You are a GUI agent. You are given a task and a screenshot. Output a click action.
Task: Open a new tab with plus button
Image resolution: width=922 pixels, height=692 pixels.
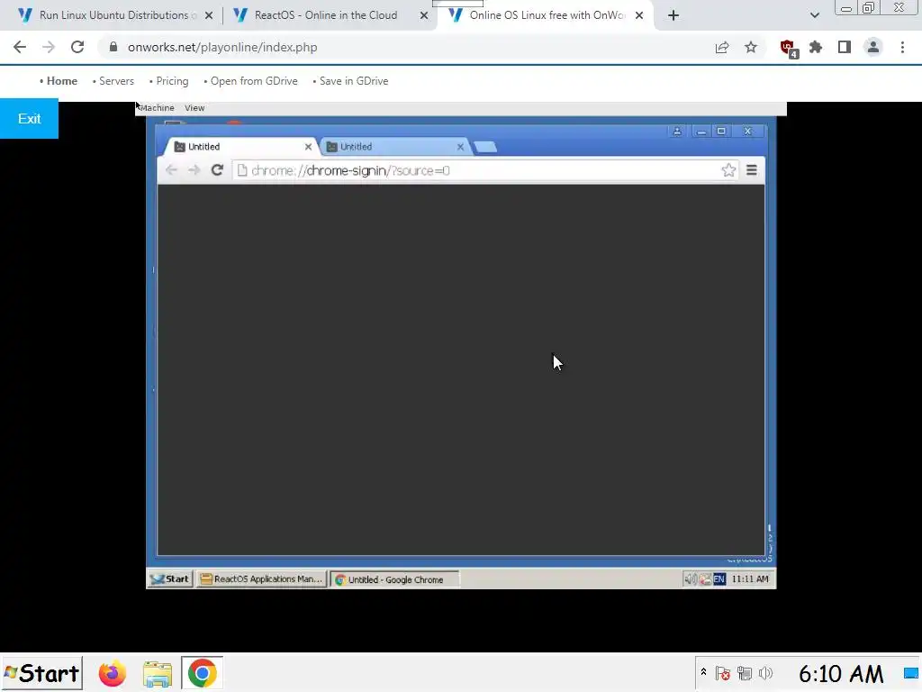[673, 15]
